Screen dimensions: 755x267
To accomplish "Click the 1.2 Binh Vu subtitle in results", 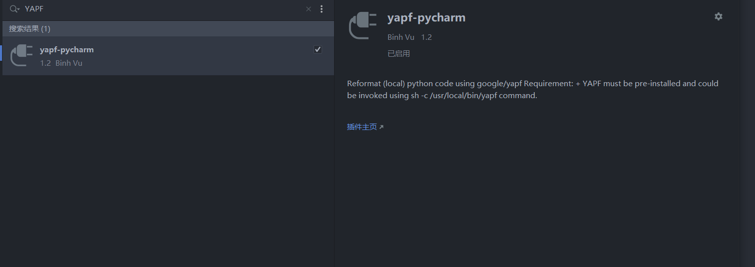I will [61, 63].
